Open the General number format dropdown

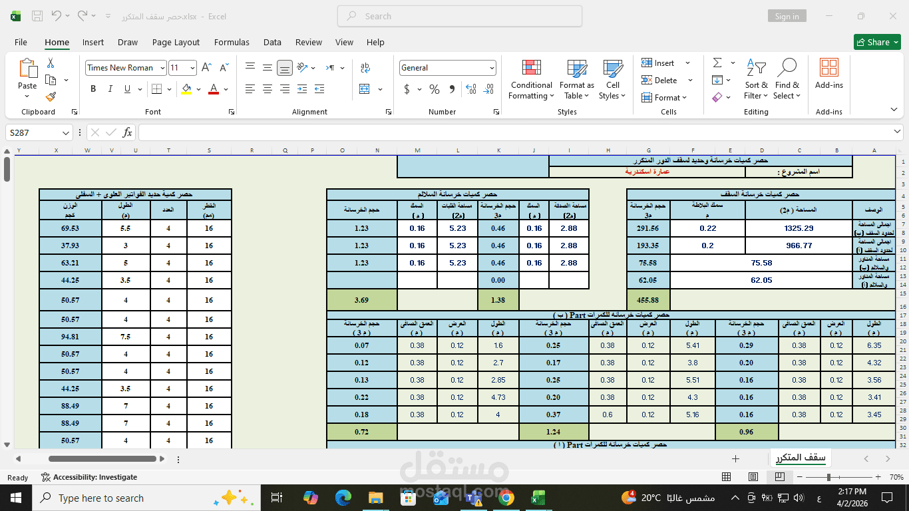coord(492,68)
